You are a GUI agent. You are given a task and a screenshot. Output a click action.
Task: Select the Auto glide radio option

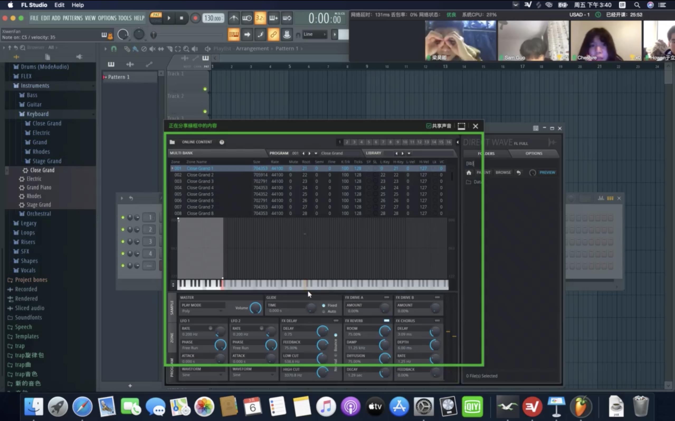coord(329,312)
